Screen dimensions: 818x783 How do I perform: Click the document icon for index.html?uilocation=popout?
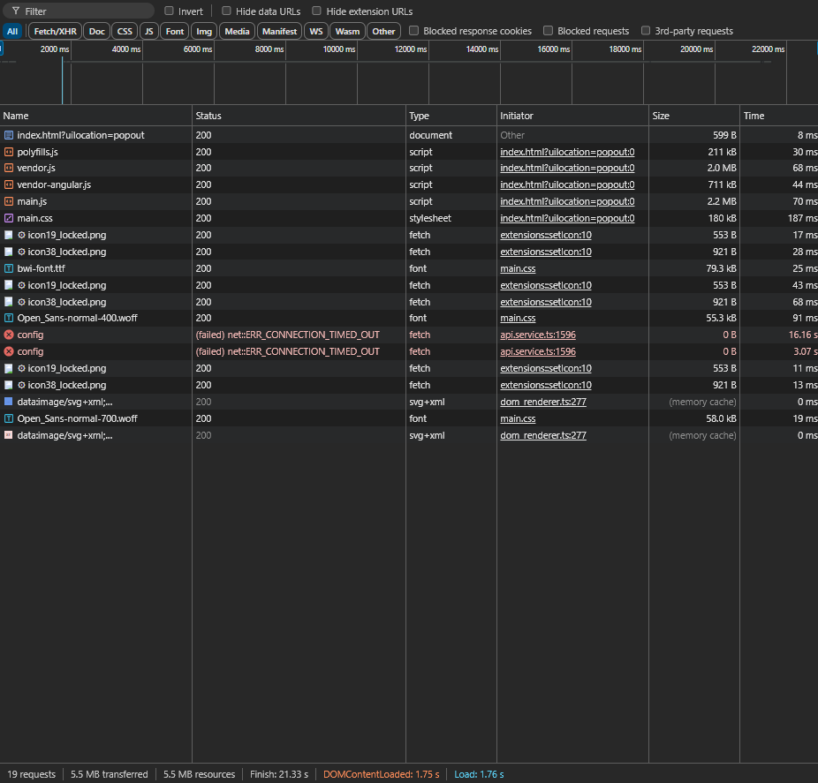tap(8, 135)
